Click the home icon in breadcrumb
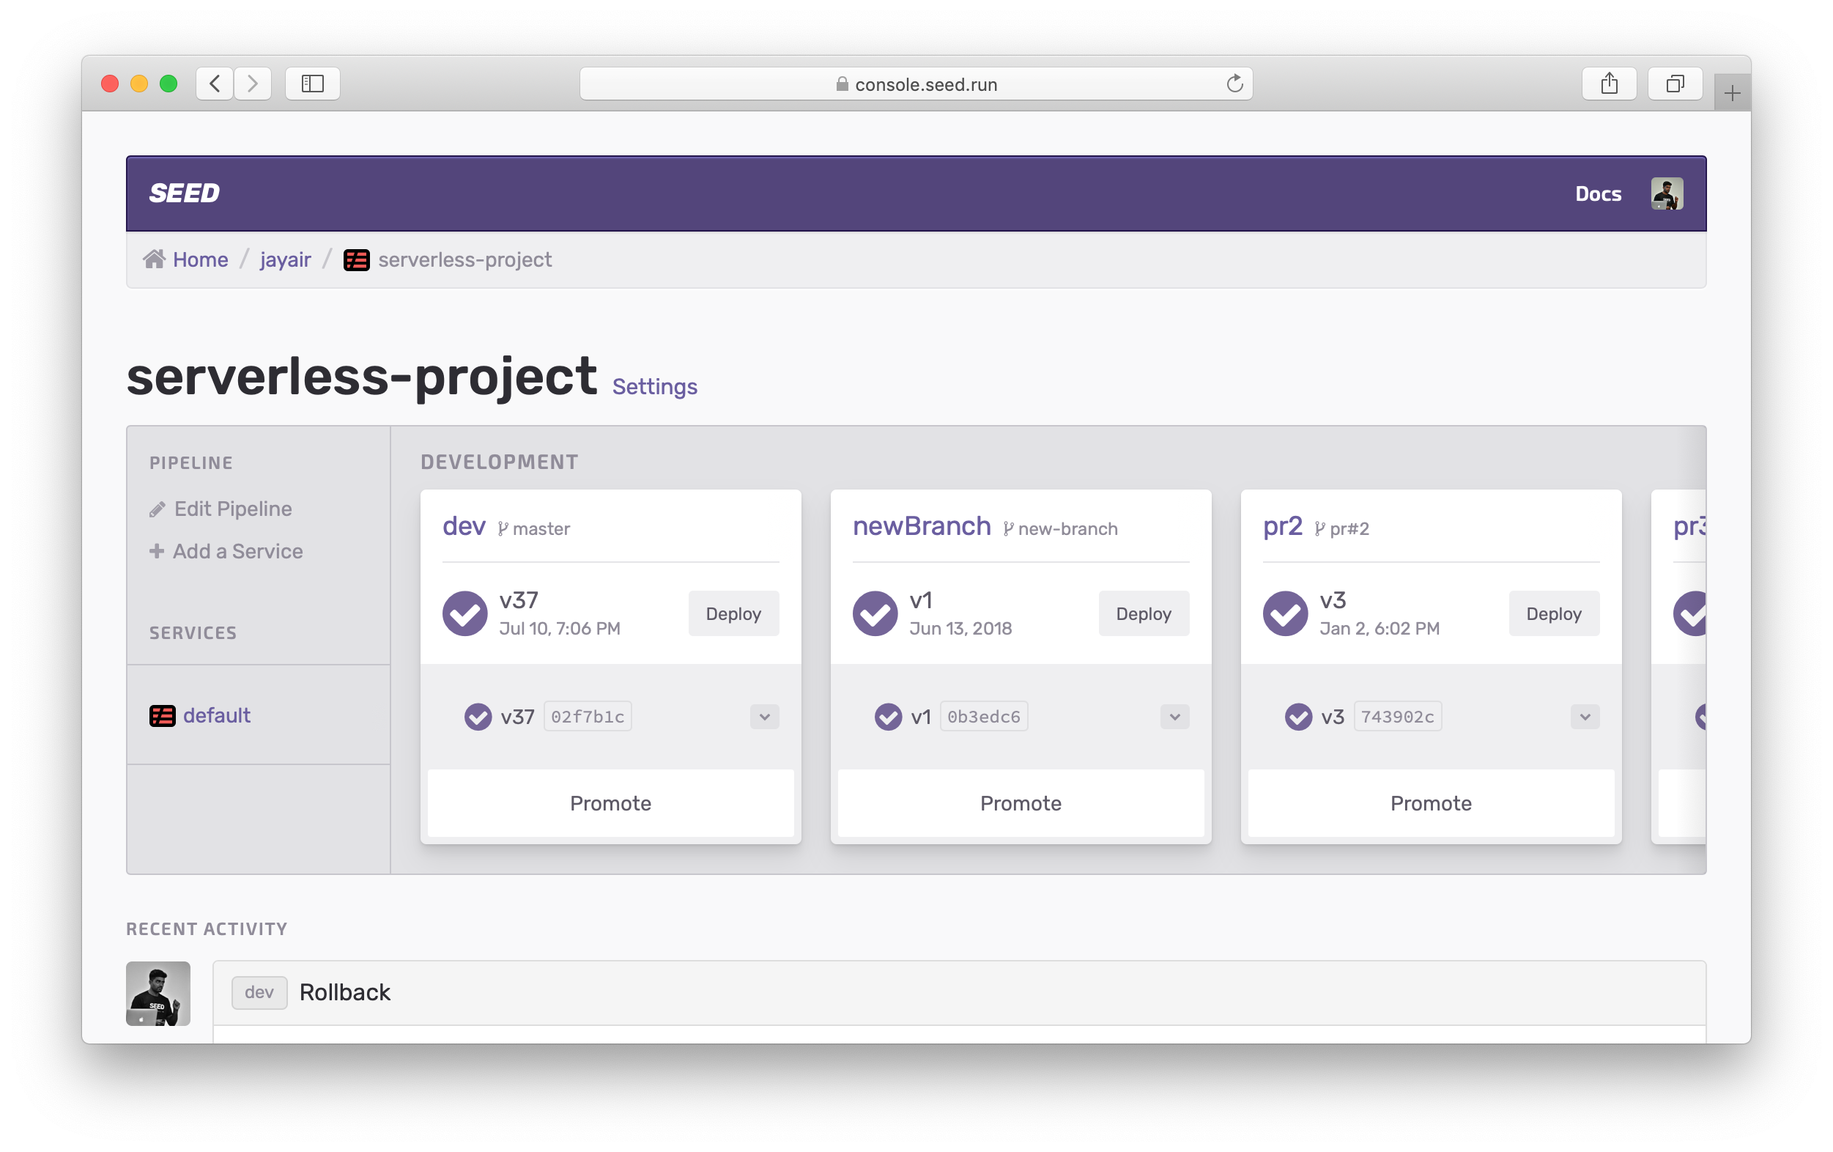The width and height of the screenshot is (1833, 1152). point(154,259)
